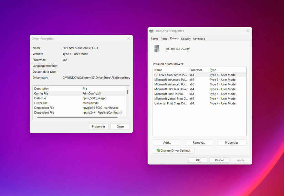Click Change Driver Settings button

click(x=174, y=151)
